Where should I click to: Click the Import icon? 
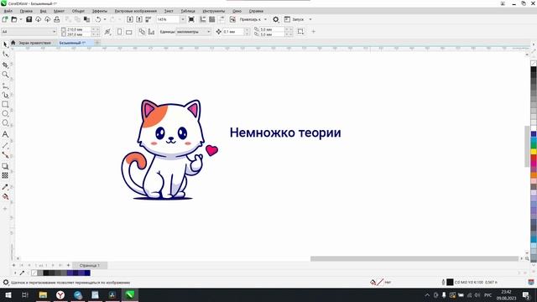pos(130,19)
